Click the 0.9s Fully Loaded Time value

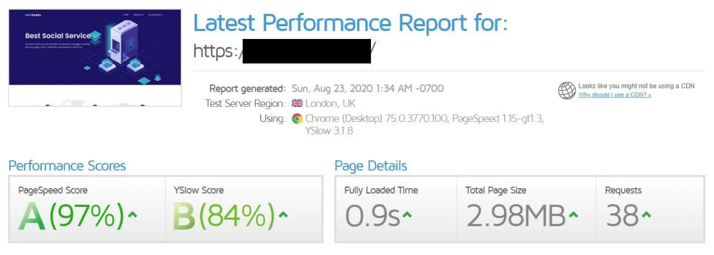click(372, 216)
